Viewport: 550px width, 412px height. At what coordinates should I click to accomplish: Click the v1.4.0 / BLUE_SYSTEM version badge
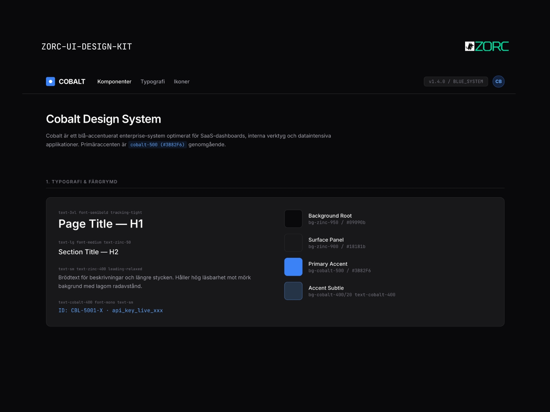click(456, 81)
